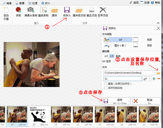Image resolution: width=163 pixels, height=128 pixels.
Task: Switch to the 过渡 ribbon tab
Action: pos(33,3)
